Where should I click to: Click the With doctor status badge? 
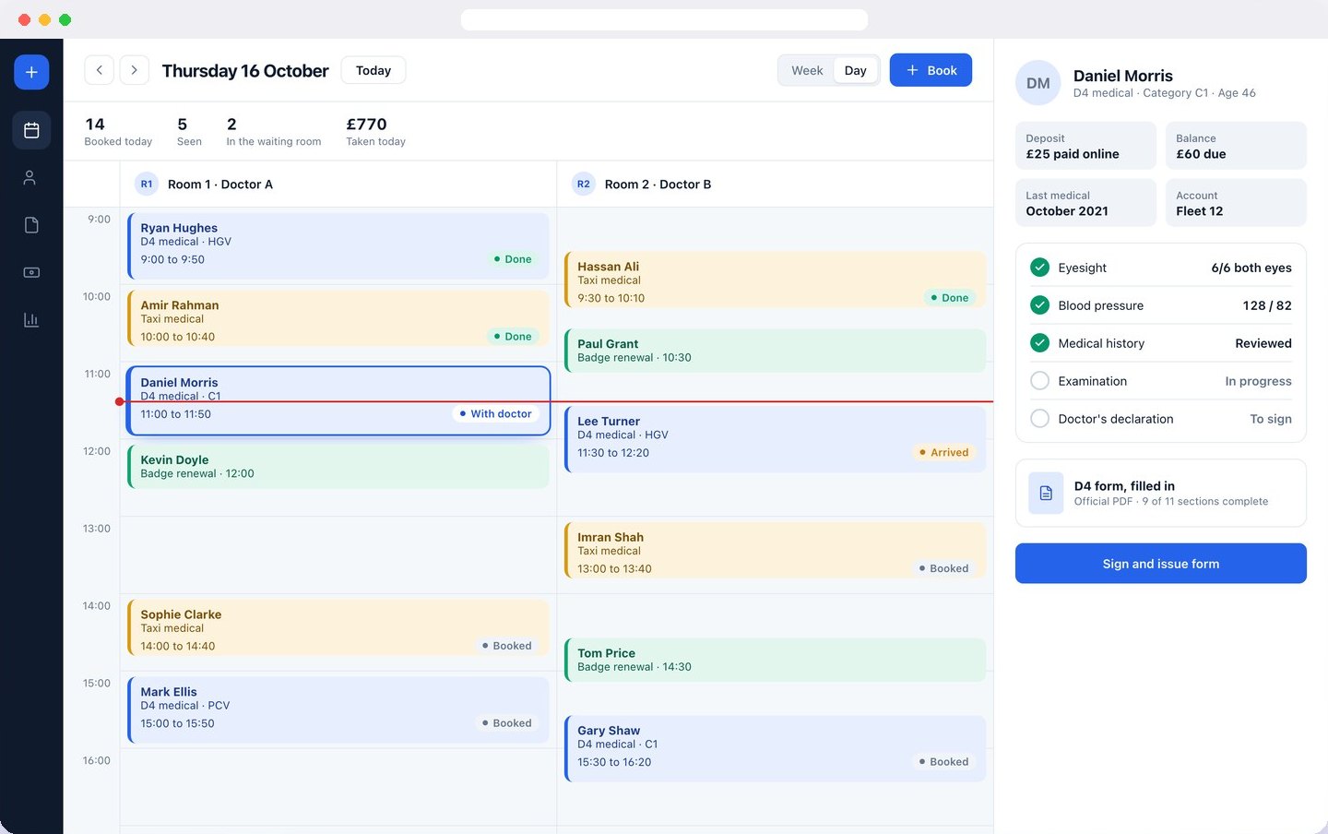tap(496, 414)
